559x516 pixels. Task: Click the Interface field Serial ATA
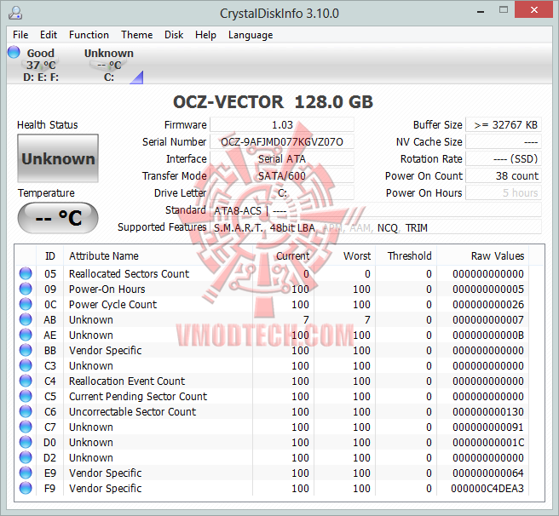click(x=282, y=159)
